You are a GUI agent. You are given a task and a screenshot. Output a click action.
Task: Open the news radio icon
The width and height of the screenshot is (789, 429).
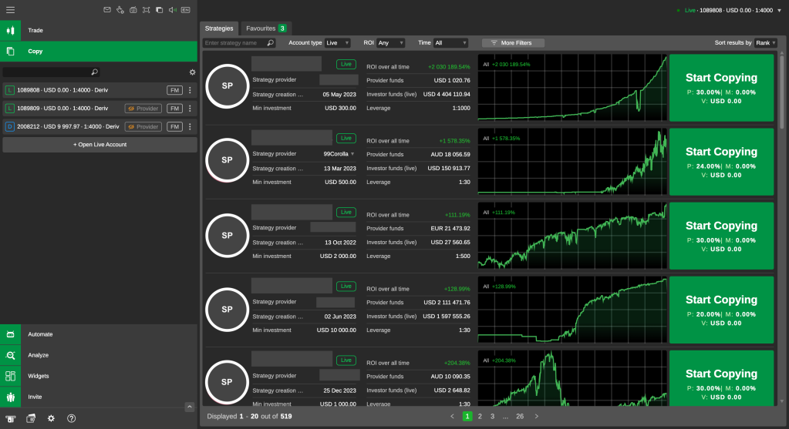[133, 9]
